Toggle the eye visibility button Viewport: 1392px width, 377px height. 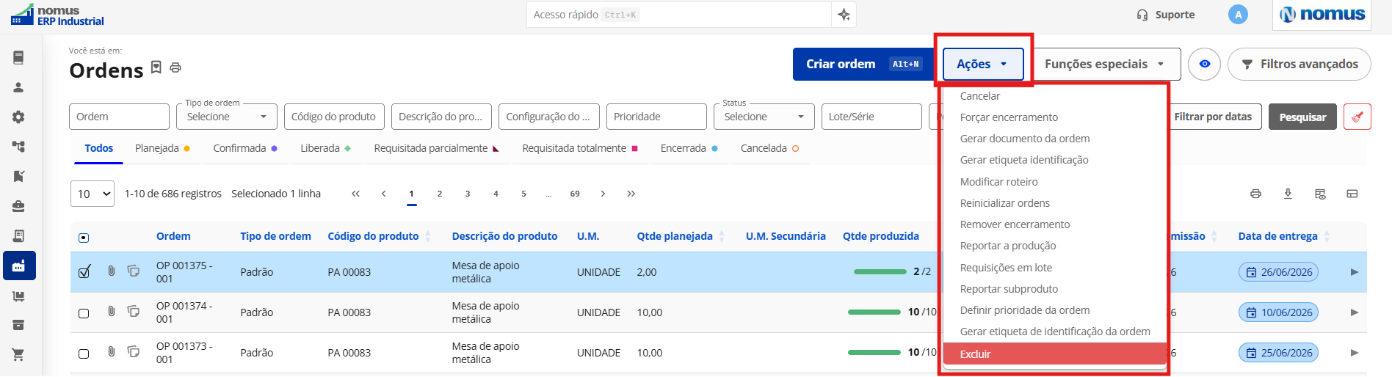tap(1204, 65)
